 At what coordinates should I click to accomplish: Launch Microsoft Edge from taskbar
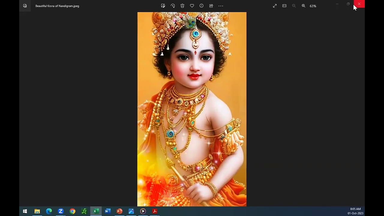coord(49,211)
